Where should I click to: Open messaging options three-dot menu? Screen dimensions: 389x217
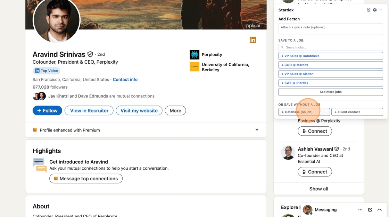tap(360, 210)
